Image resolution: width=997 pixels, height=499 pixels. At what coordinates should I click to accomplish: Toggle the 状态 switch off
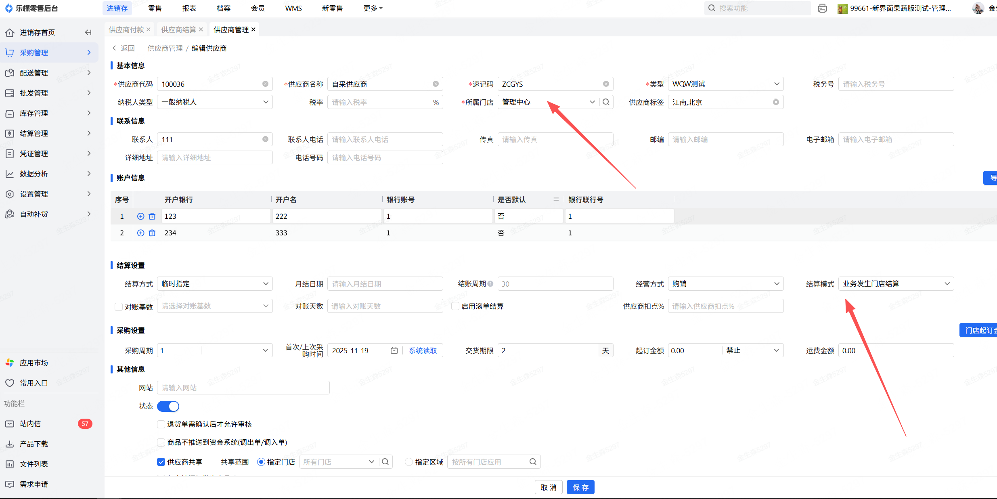click(168, 406)
